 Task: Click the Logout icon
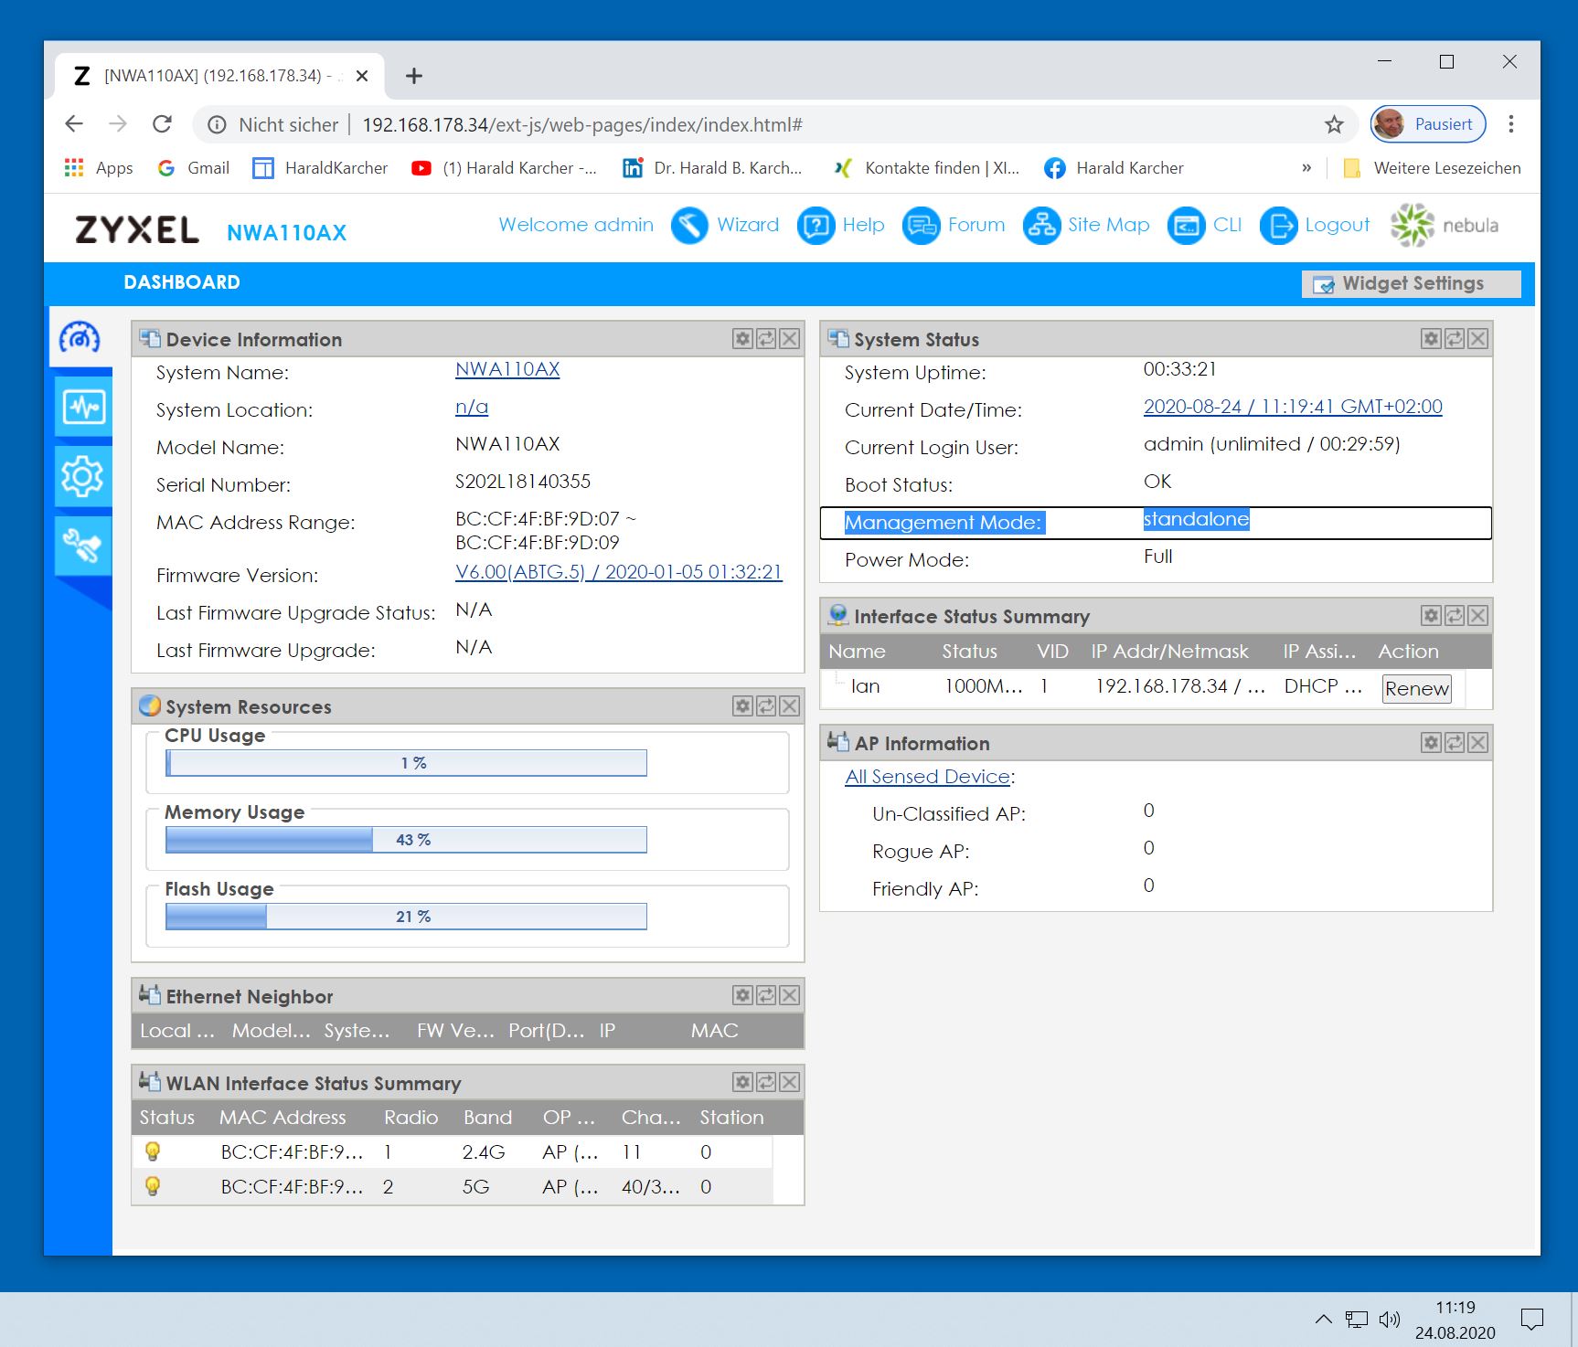[1278, 226]
